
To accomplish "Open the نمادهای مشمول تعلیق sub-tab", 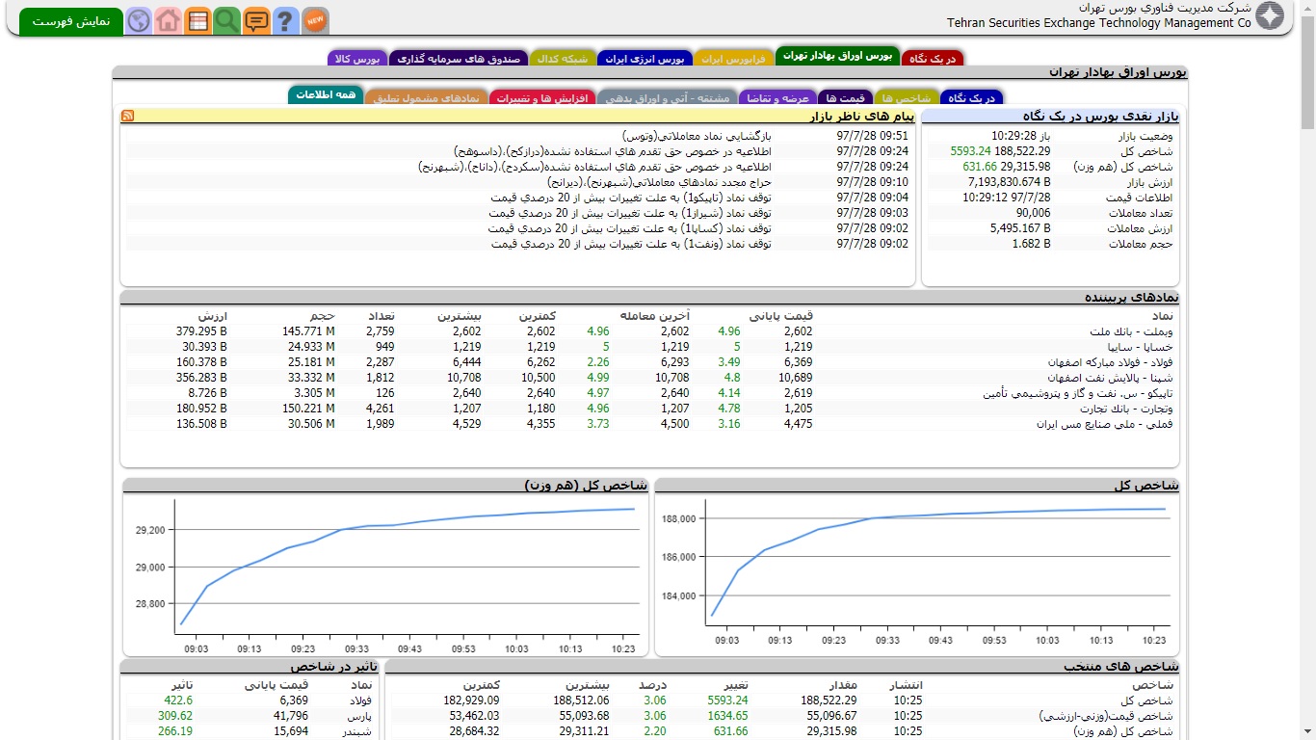I will coord(426,97).
